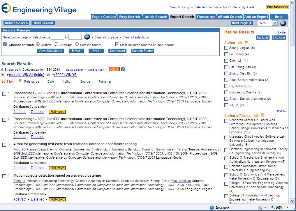The image size is (296, 211).
Task: Click the Include button in Refine Results
Action: (x=262, y=37)
